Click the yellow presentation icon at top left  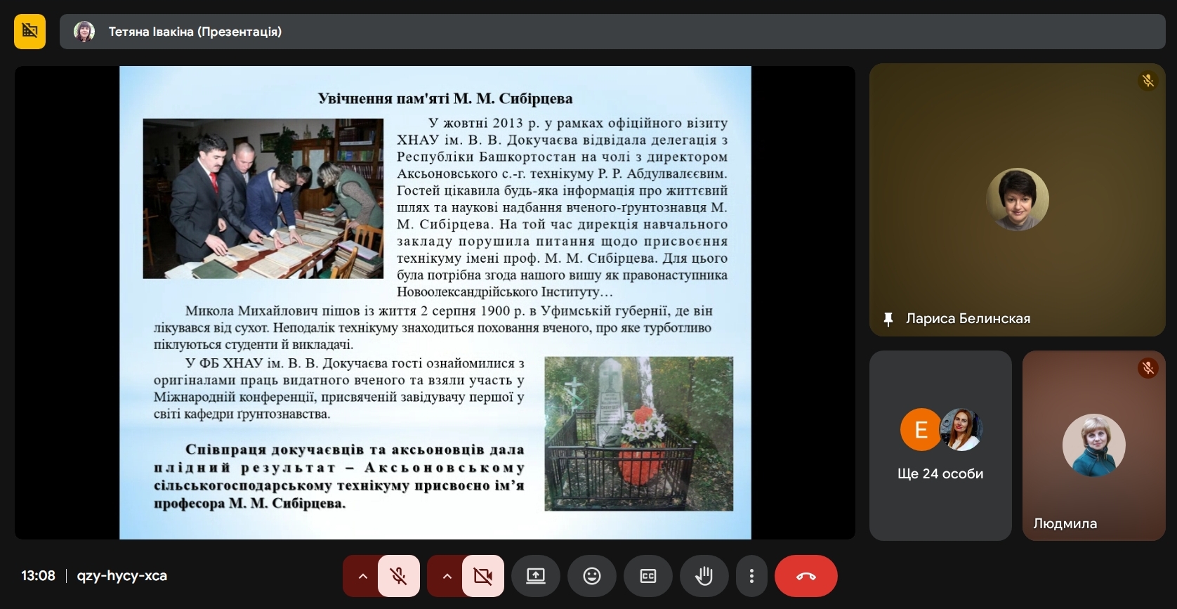[29, 32]
